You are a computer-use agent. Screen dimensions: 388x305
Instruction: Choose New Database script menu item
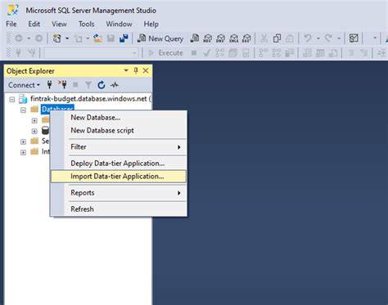click(119, 131)
